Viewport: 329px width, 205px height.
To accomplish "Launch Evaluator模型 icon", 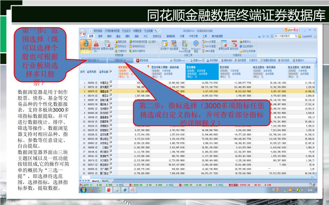I will pos(196,46).
